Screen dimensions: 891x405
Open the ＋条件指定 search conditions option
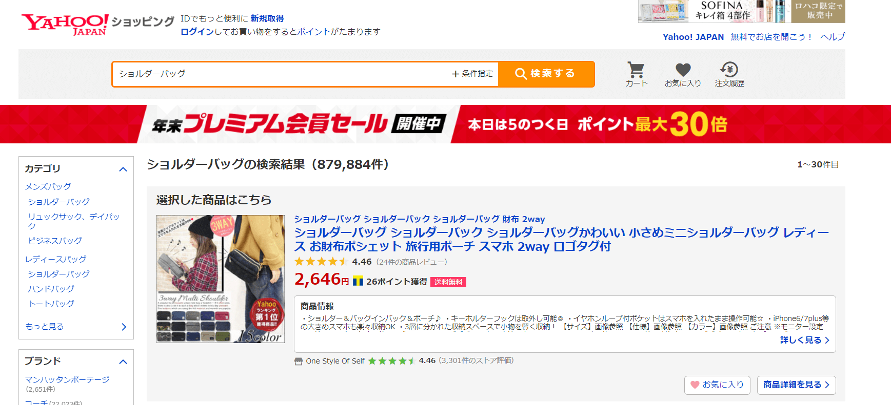[472, 74]
